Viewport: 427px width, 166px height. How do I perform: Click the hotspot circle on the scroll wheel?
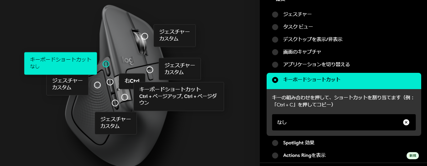(x=145, y=36)
